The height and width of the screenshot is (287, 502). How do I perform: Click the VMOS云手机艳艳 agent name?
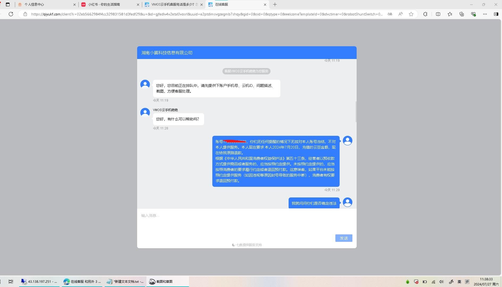165,110
